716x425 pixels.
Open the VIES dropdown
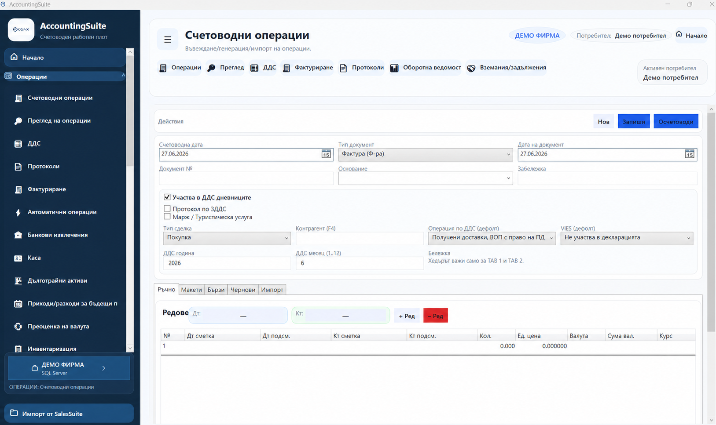tap(627, 238)
